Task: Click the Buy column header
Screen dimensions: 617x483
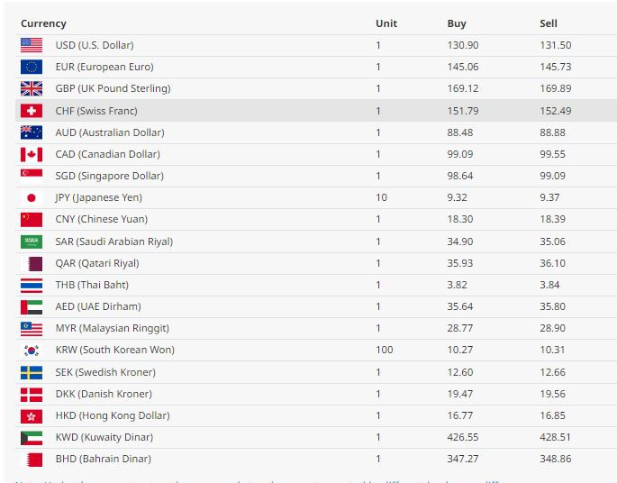Action: [457, 23]
